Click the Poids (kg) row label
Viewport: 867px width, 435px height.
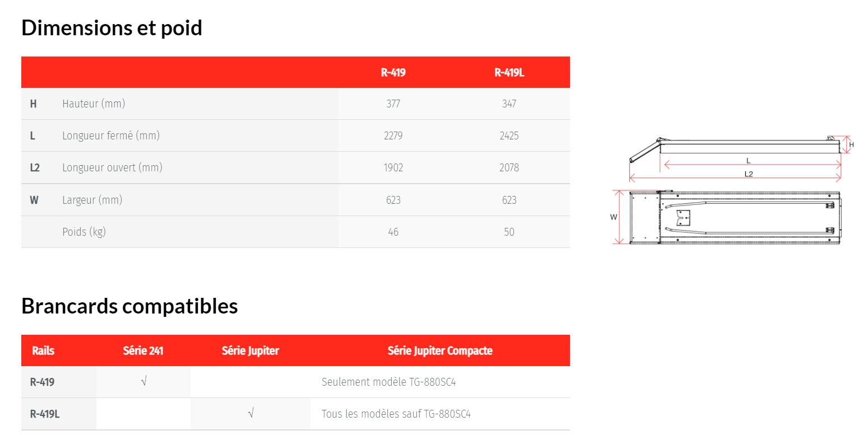click(84, 232)
